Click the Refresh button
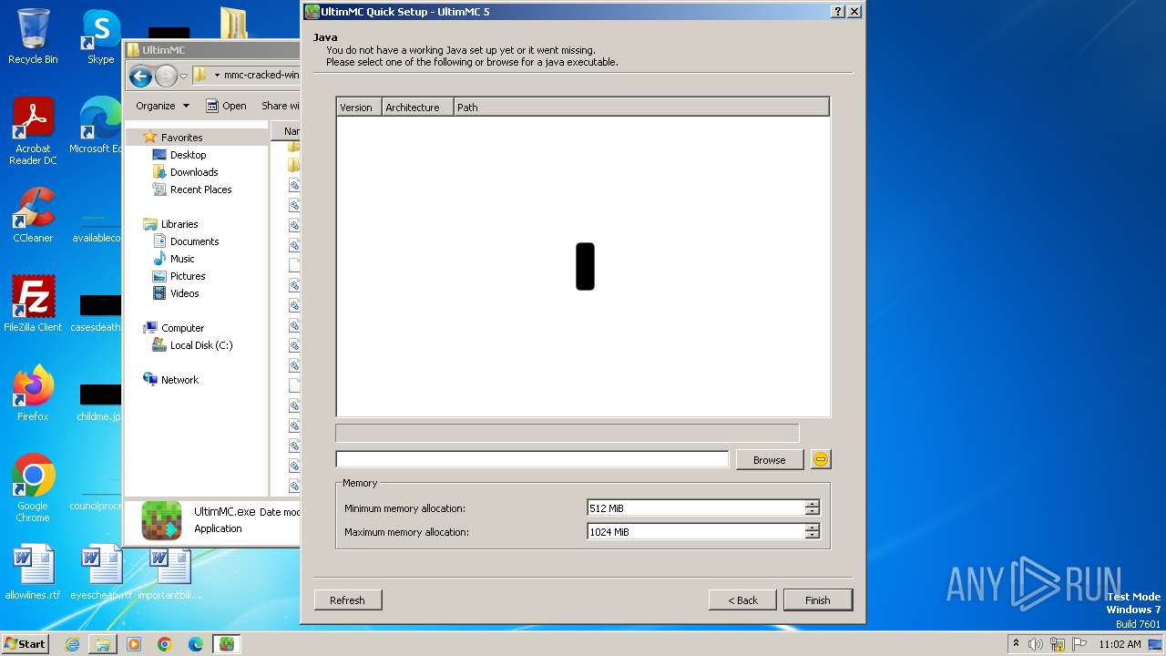The height and width of the screenshot is (656, 1166). click(347, 600)
